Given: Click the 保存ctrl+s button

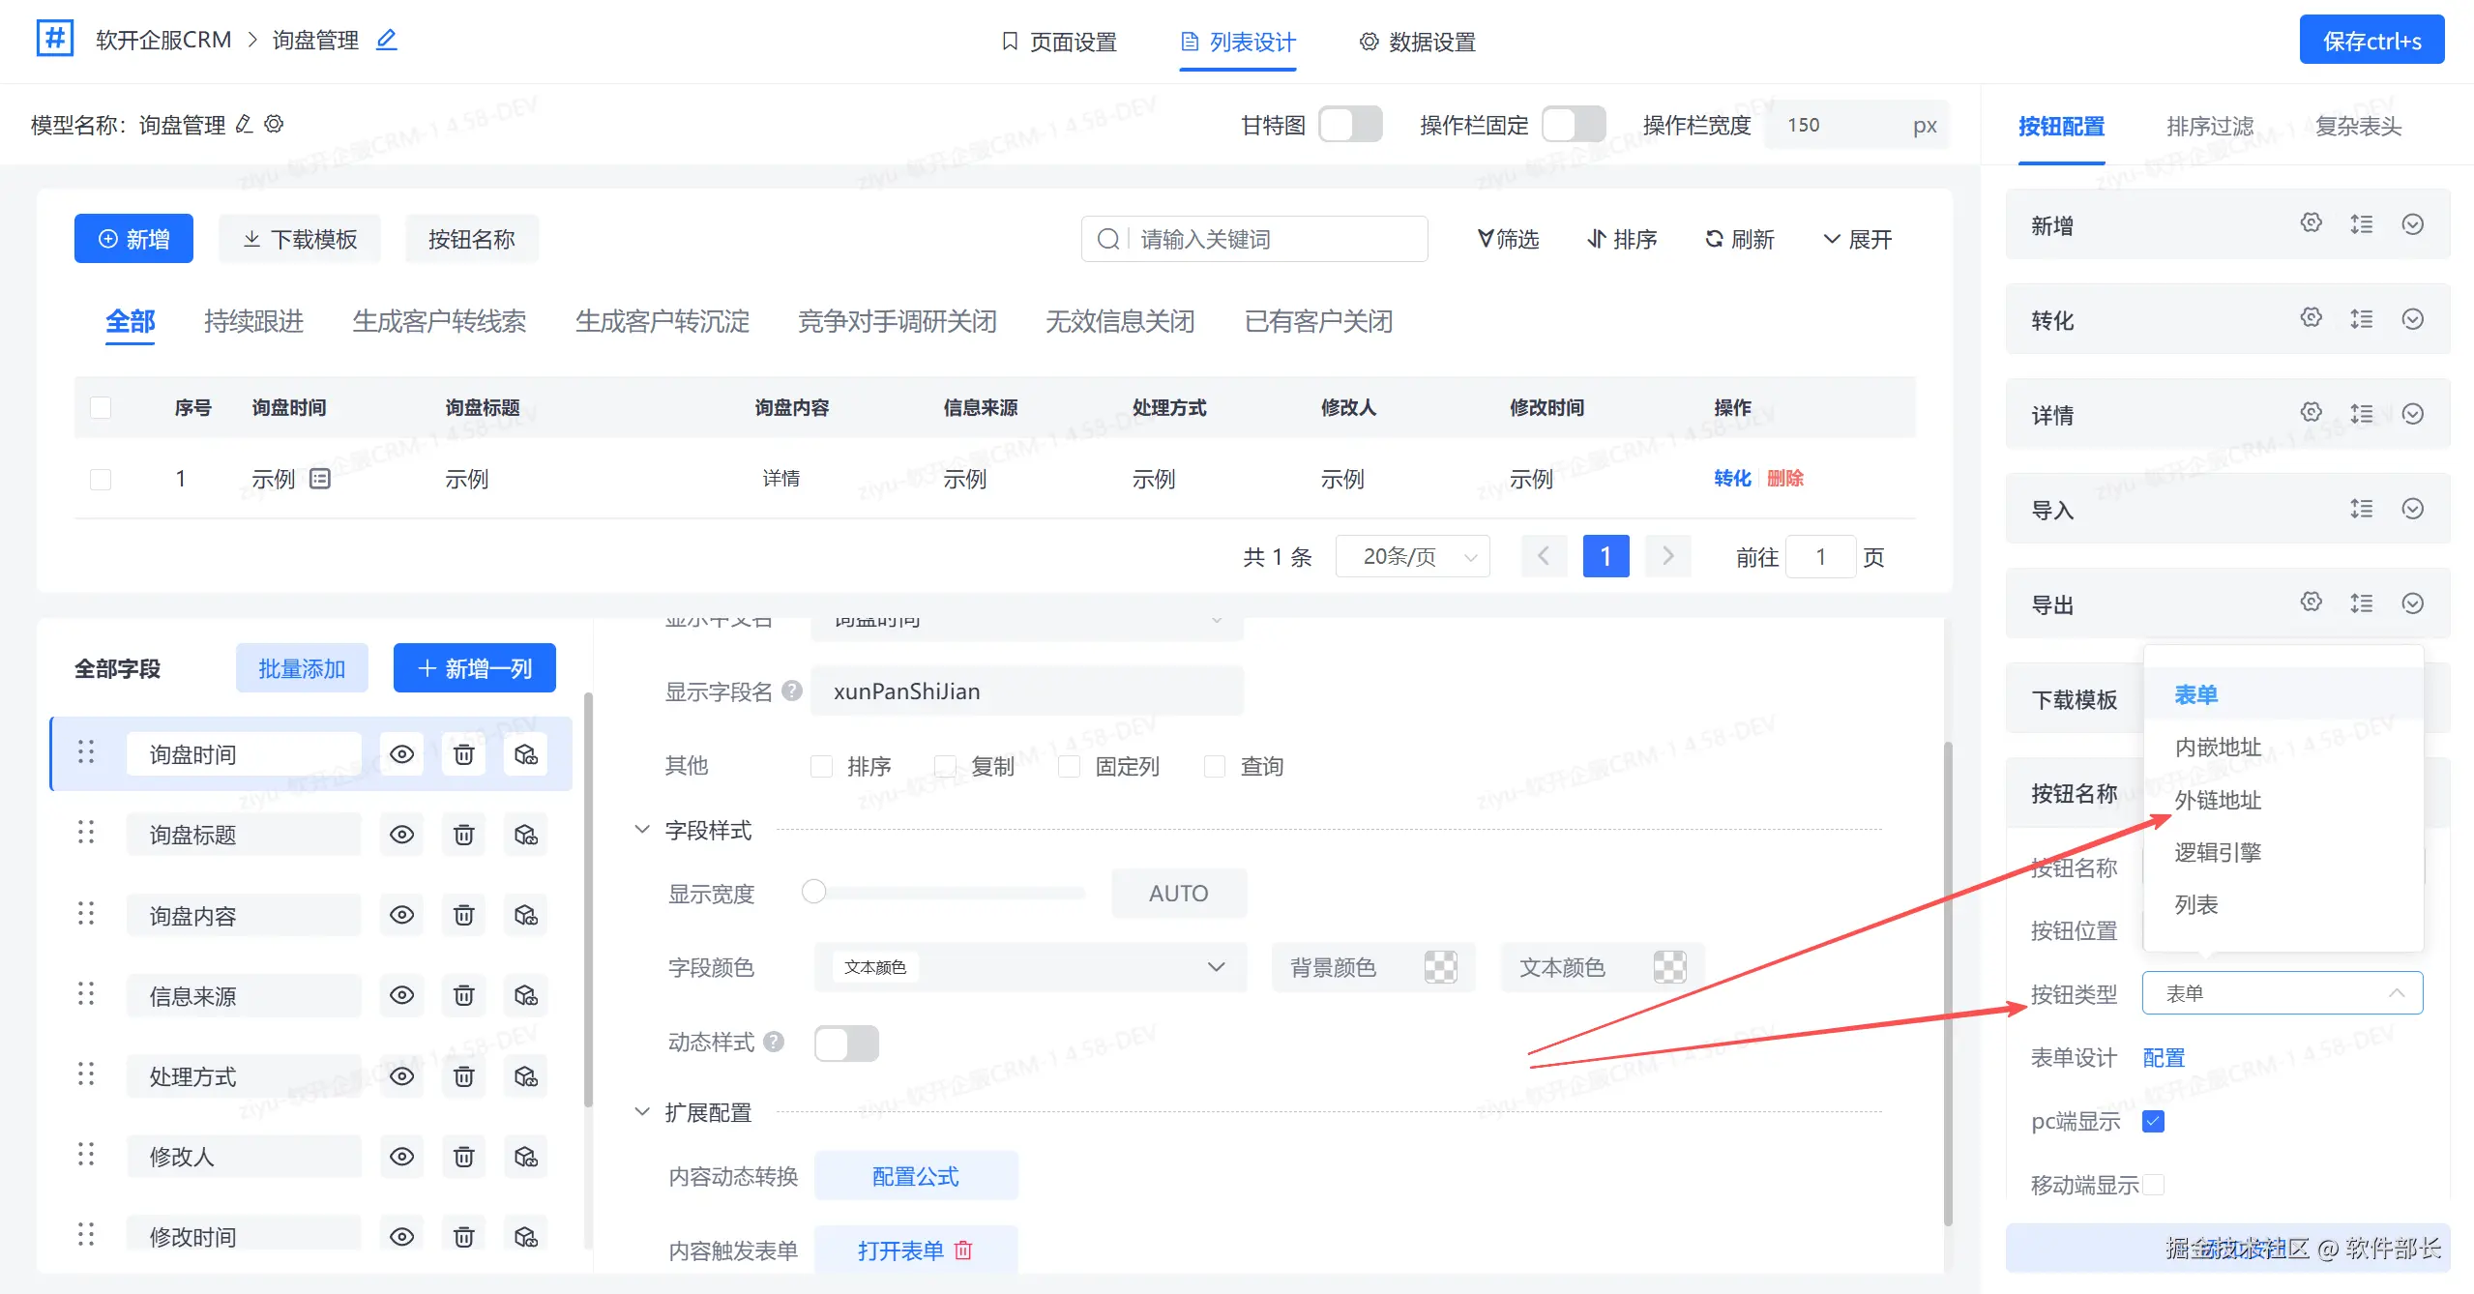Looking at the screenshot, I should pyautogui.click(x=2371, y=41).
